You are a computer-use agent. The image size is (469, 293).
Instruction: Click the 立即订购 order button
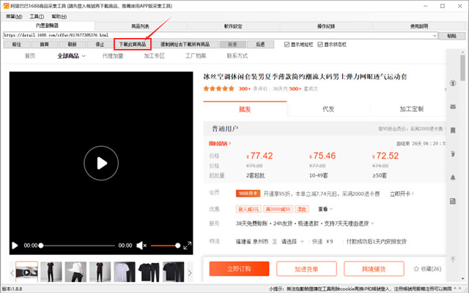coord(239,269)
